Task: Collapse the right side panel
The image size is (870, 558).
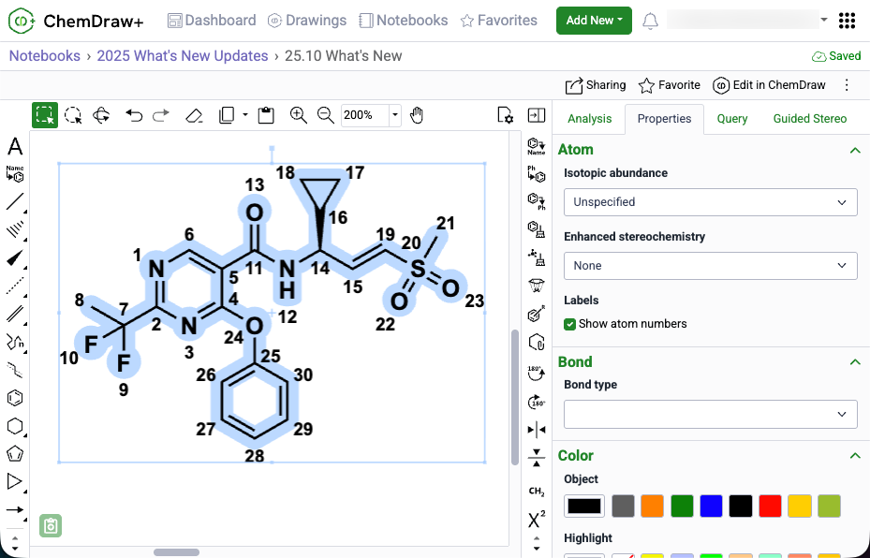Action: 537,115
